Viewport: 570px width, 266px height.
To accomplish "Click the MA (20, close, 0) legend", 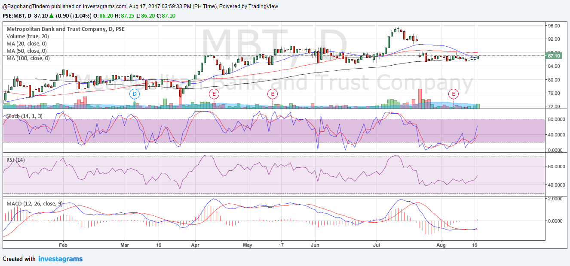I will pos(27,44).
